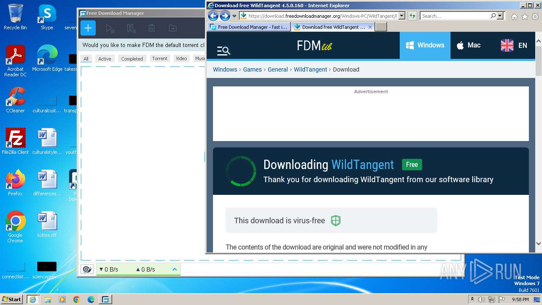542x305 pixels.
Task: Open the IE favorites star icon
Action: (x=525, y=17)
